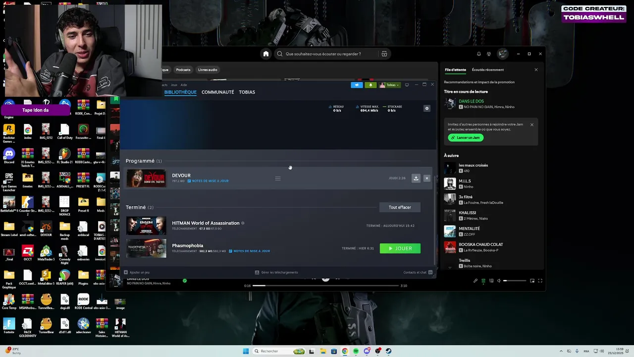This screenshot has height=357, width=634.
Task: Seek within the Spotify track progress bar
Action: pyautogui.click(x=325, y=286)
